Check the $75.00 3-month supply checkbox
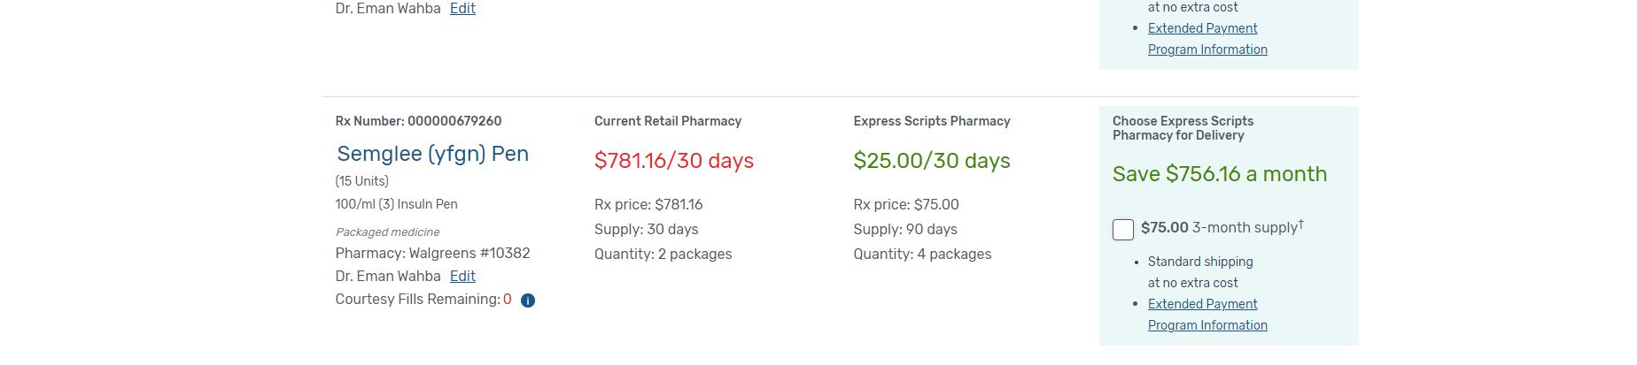1637x365 pixels. point(1123,230)
